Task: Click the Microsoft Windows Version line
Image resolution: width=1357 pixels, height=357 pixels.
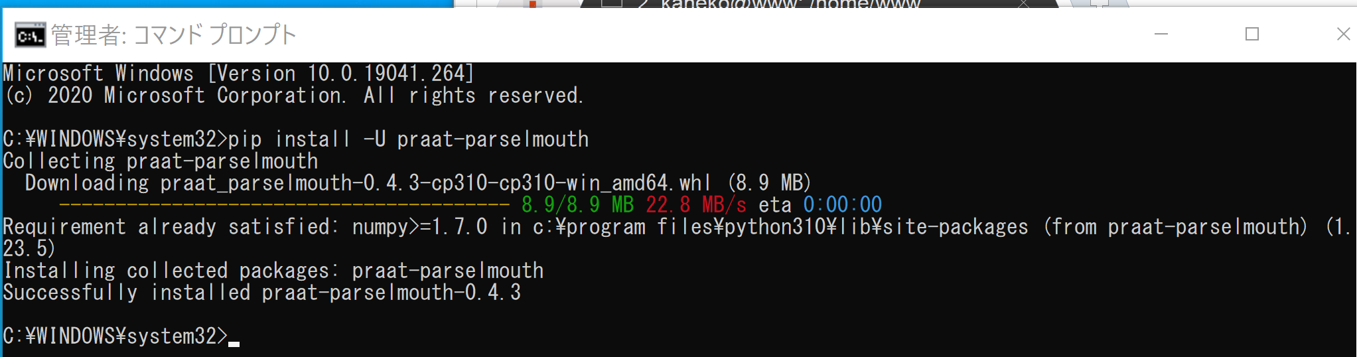Action: (239, 74)
